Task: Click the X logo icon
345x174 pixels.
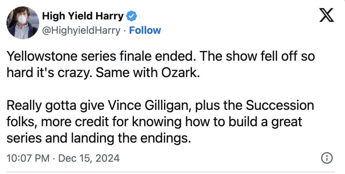Action: coord(327,16)
